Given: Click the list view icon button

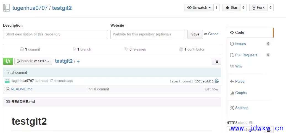Looking at the screenshot, I should coord(216,61).
